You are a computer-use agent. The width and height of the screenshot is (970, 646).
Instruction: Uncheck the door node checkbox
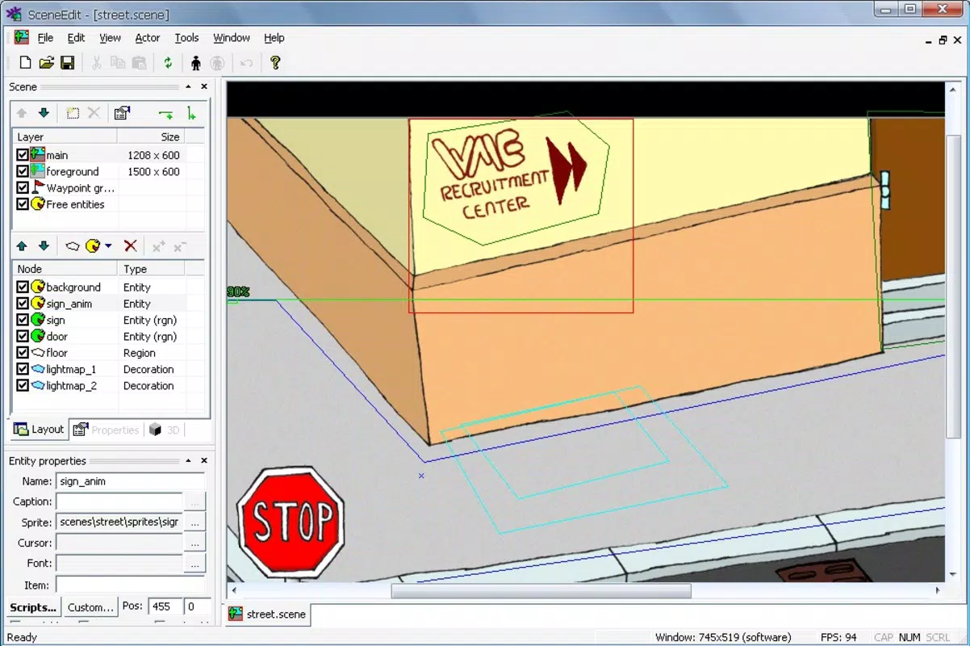tap(23, 336)
